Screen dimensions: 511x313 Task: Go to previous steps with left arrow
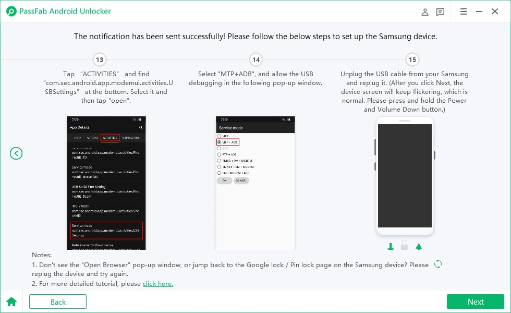(x=16, y=153)
